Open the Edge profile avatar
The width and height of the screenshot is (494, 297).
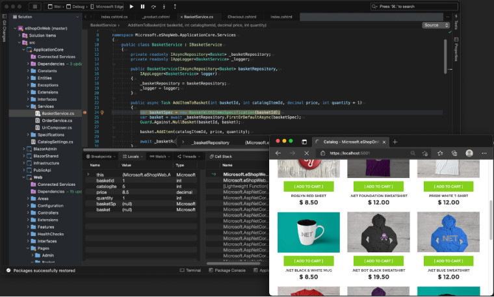pyautogui.click(x=469, y=153)
